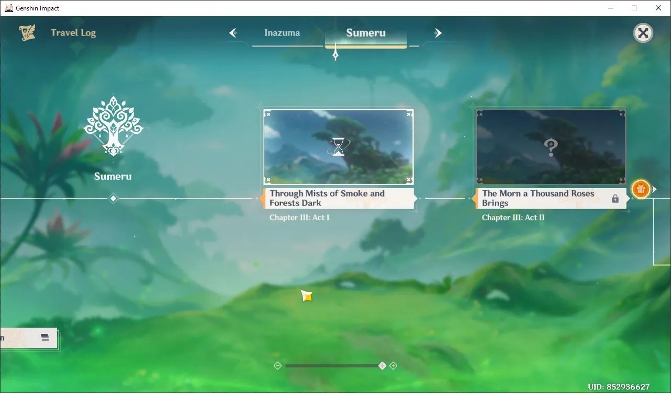Go to previous region with left arrow
This screenshot has height=393, width=671.
tap(233, 33)
